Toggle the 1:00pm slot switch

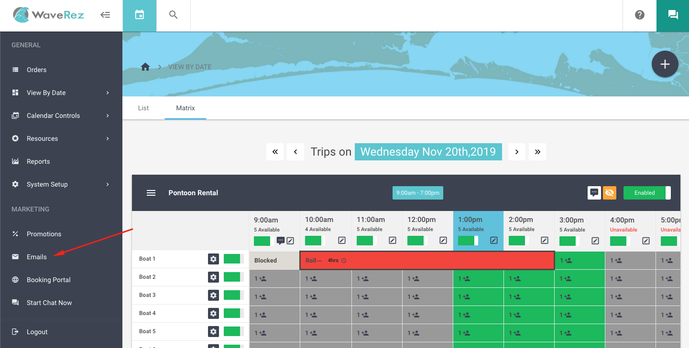point(468,241)
